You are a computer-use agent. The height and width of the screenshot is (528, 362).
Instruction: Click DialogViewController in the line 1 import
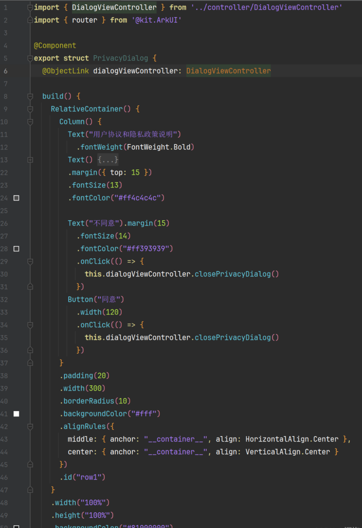[114, 7]
